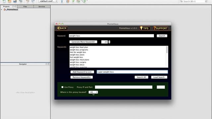Run the project with green play icon
This screenshot has width=212, height=119.
73,1
